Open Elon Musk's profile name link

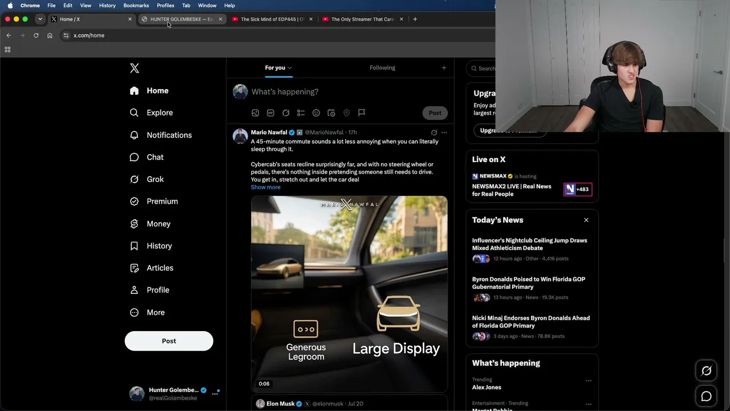(x=281, y=404)
